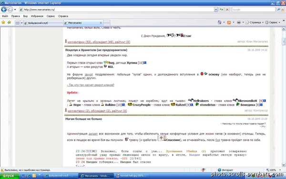Print the page with printer icon
This screenshot has height=179, width=286.
pyautogui.click(x=239, y=22)
